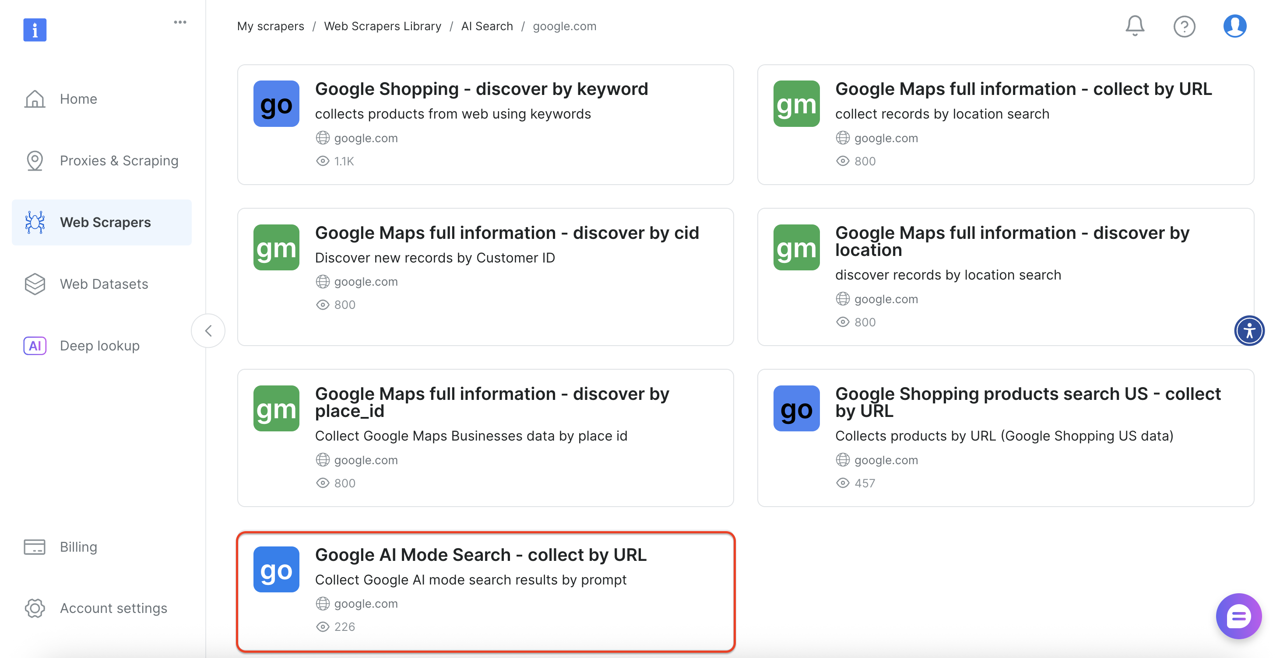This screenshot has width=1280, height=658.
Task: Open Google Shopping - discover by keyword title
Action: [482, 89]
